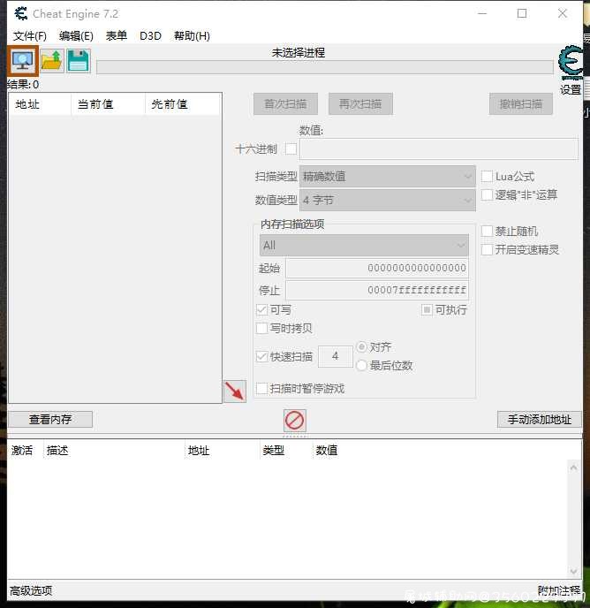Enable the 扫描时暂停游戏 checkbox

[x=262, y=389]
